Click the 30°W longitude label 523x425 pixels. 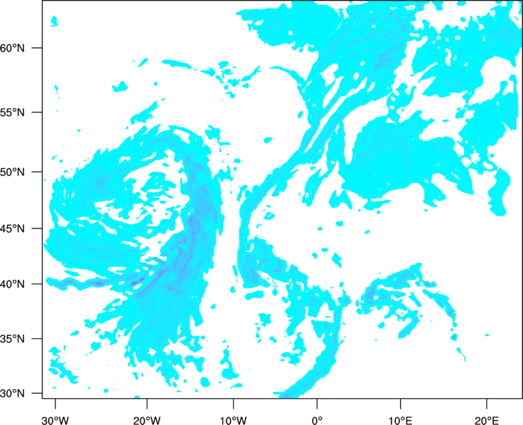(56, 420)
